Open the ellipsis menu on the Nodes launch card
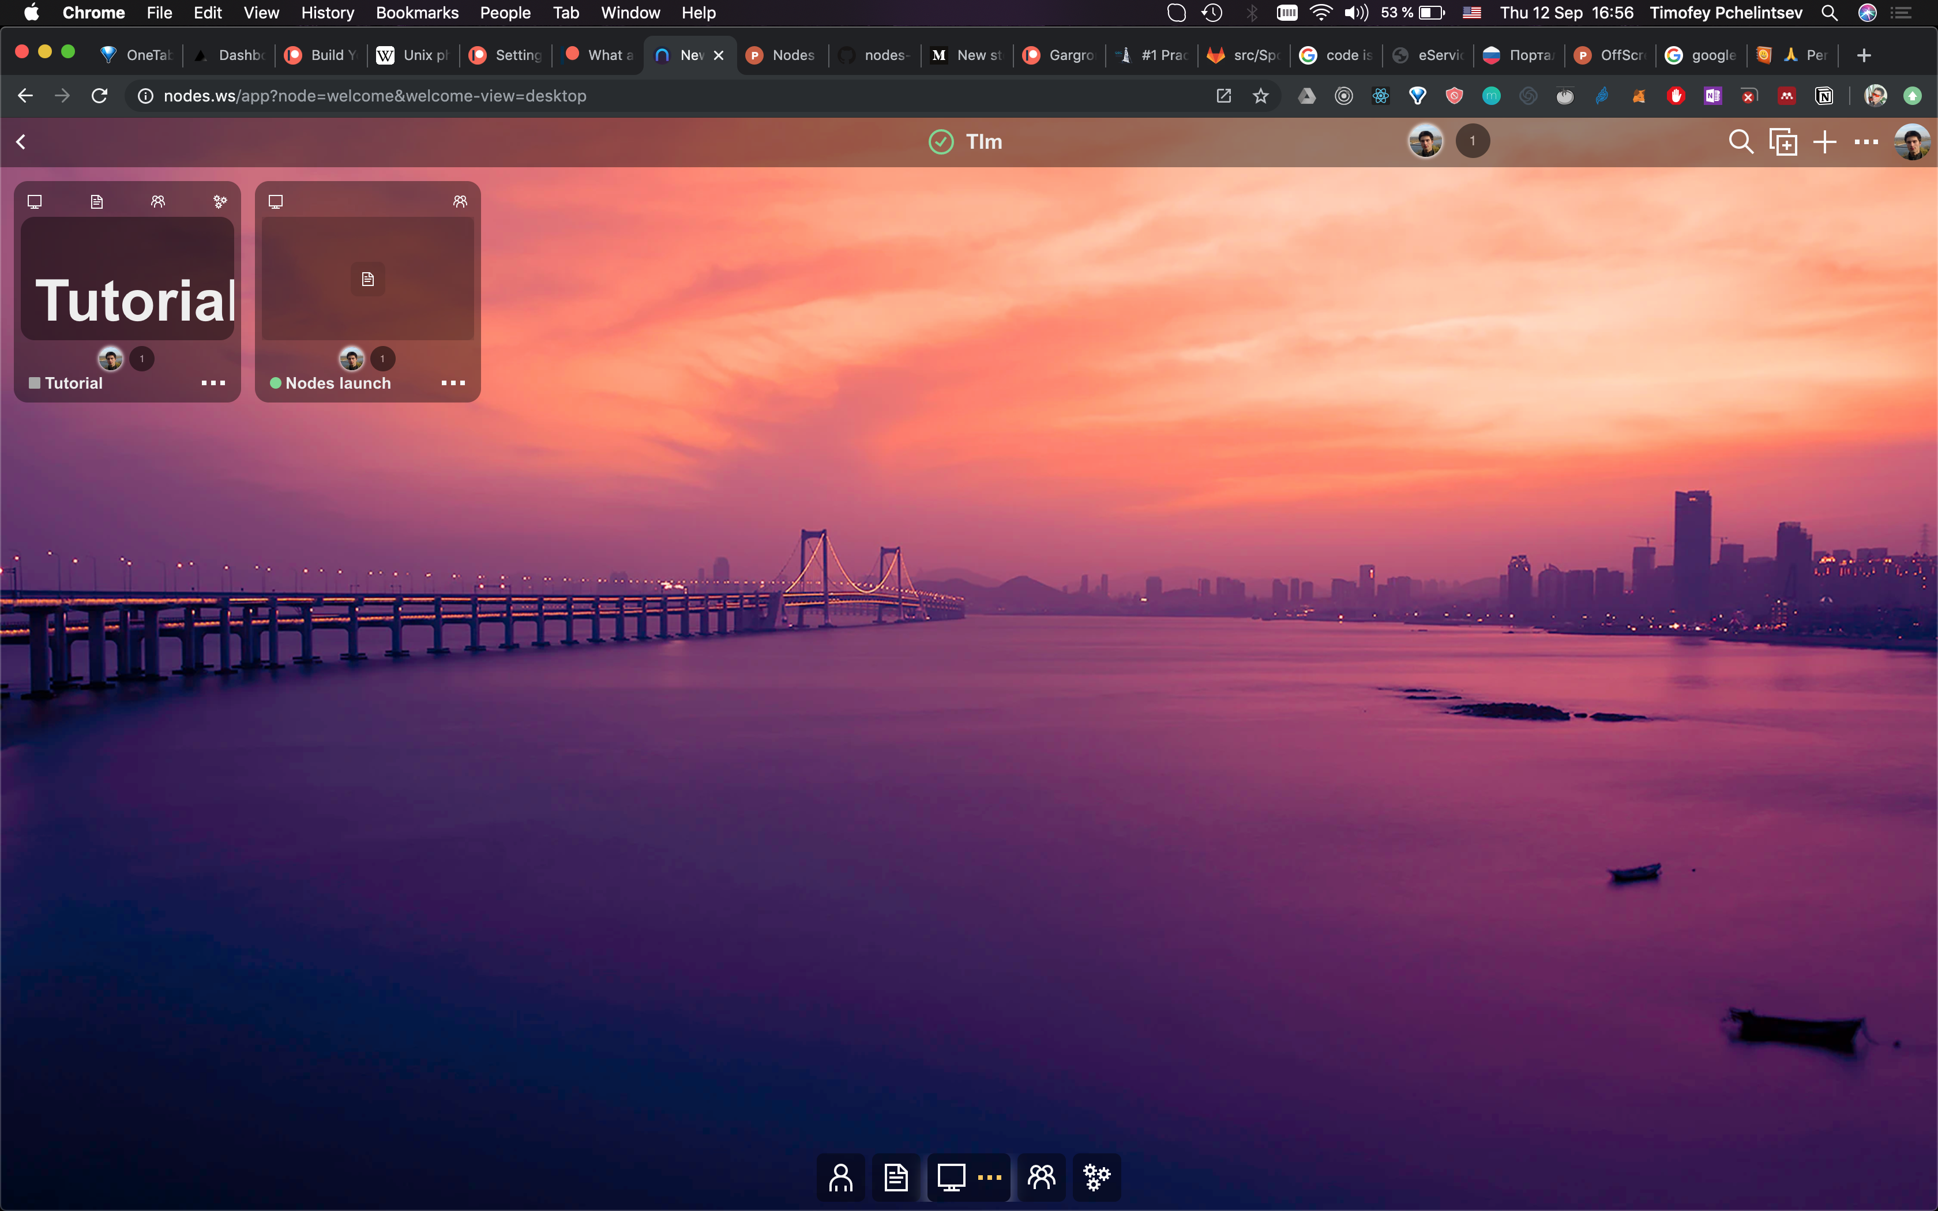The width and height of the screenshot is (1938, 1211). point(453,383)
